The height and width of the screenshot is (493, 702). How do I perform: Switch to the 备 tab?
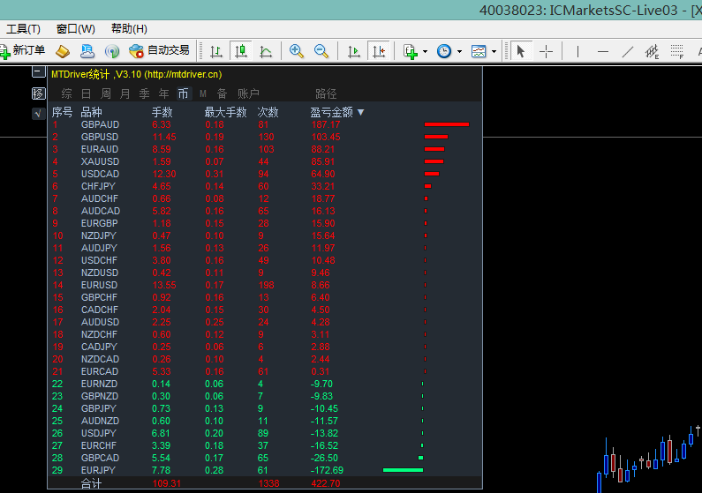coord(222,93)
